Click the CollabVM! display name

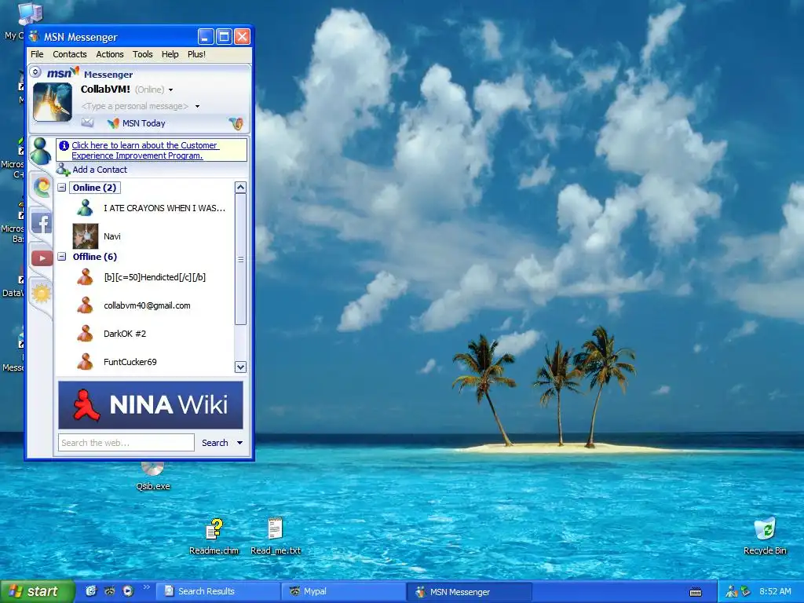[105, 90]
